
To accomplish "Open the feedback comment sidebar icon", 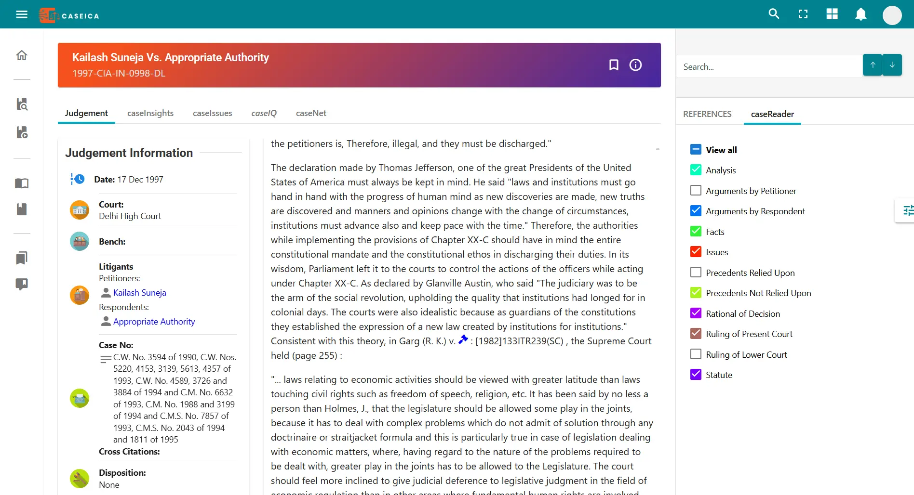I will [22, 284].
